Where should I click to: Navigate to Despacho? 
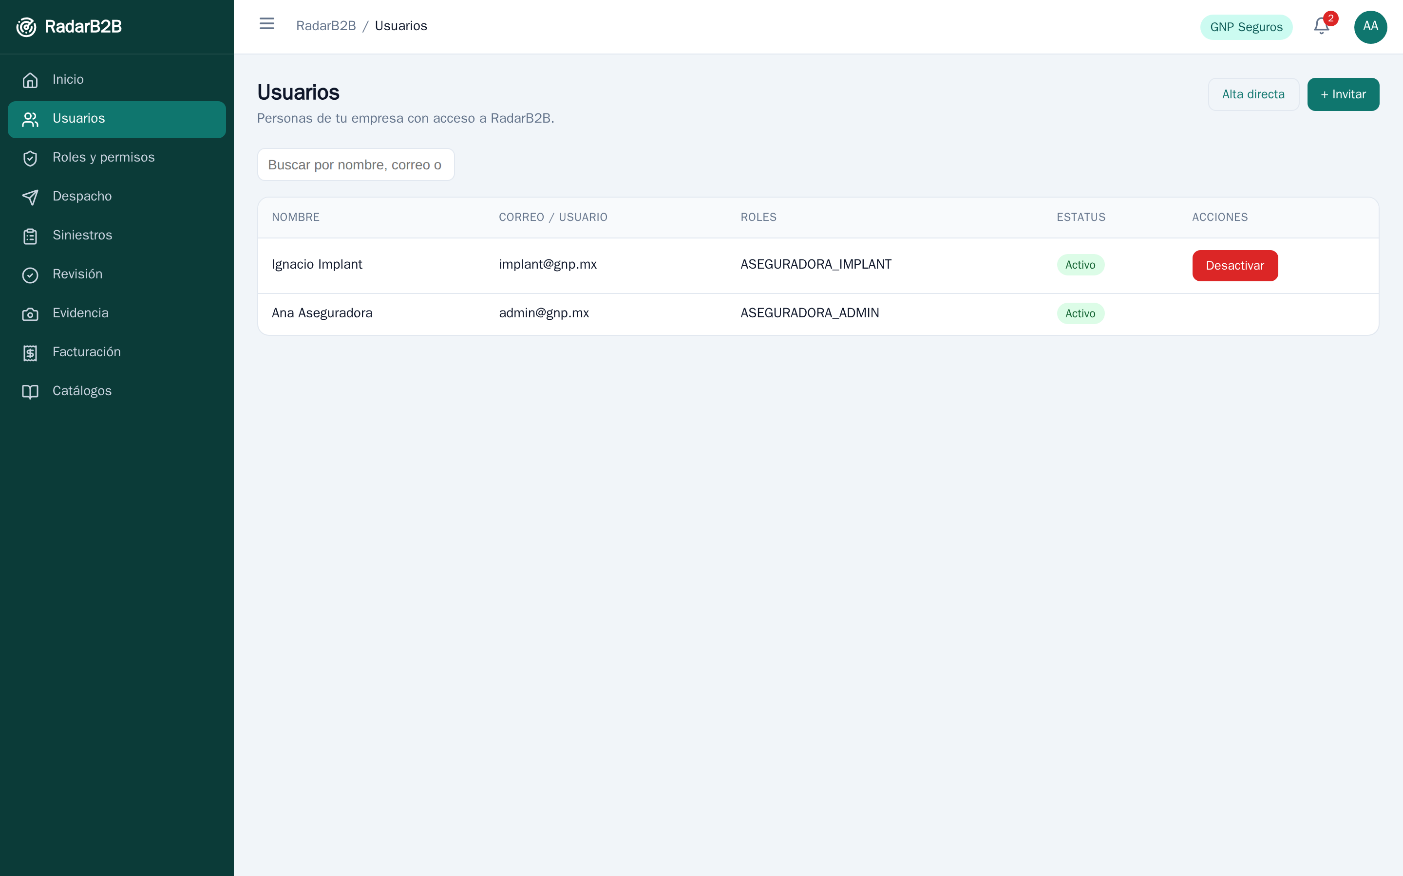tap(116, 197)
